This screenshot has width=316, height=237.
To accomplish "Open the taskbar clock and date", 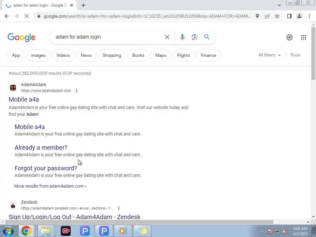I will [x=300, y=231].
